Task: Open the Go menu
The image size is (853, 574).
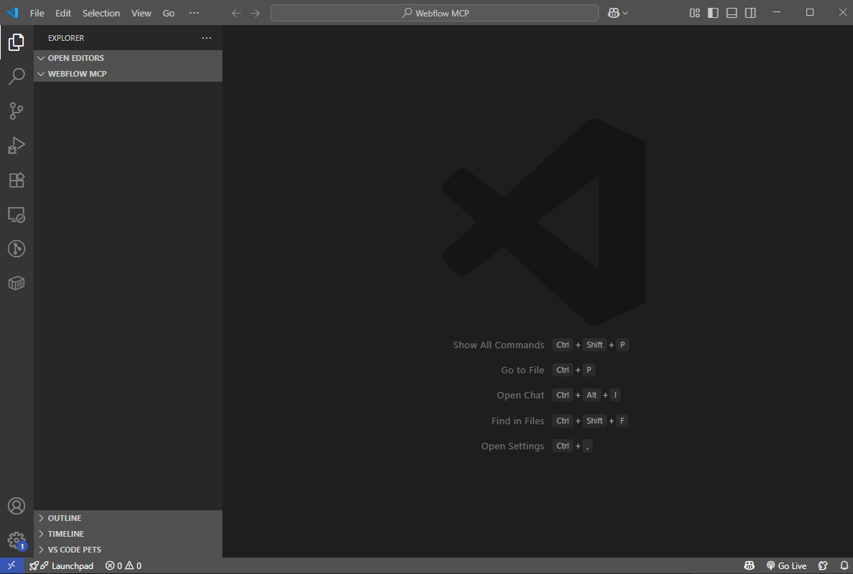Action: [169, 13]
